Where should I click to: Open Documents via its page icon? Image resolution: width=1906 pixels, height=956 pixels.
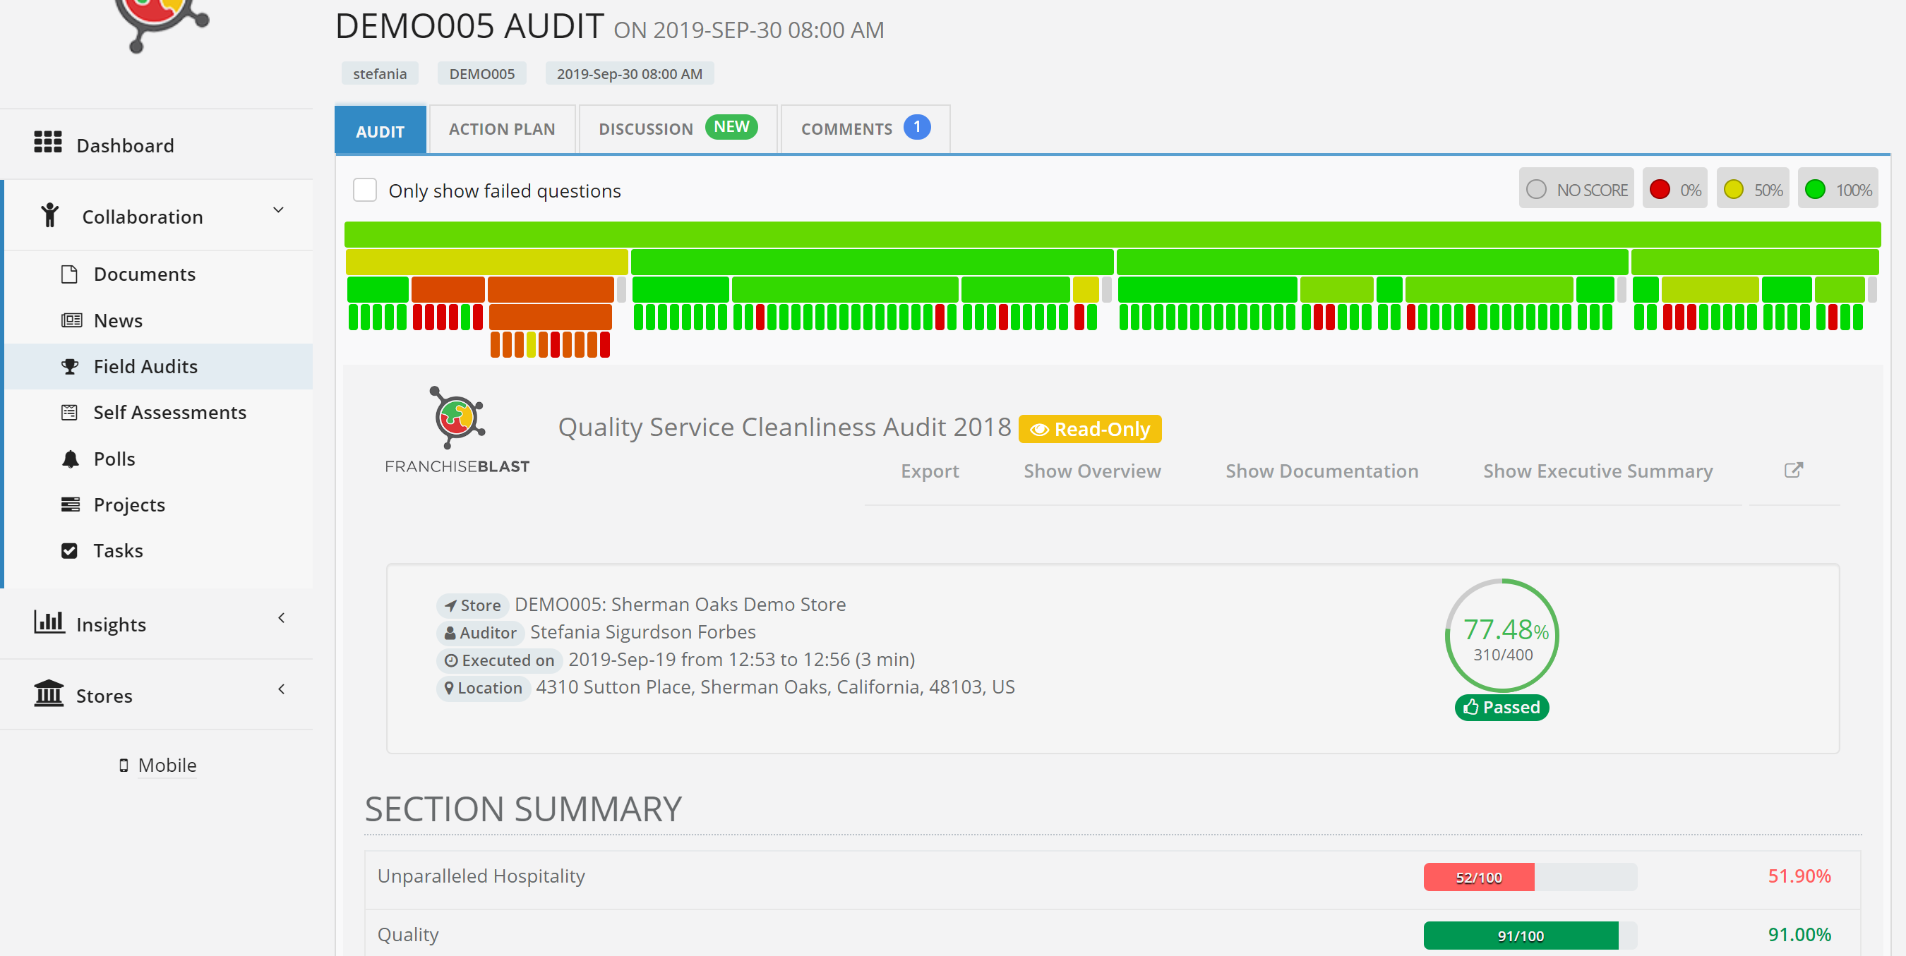pos(70,274)
